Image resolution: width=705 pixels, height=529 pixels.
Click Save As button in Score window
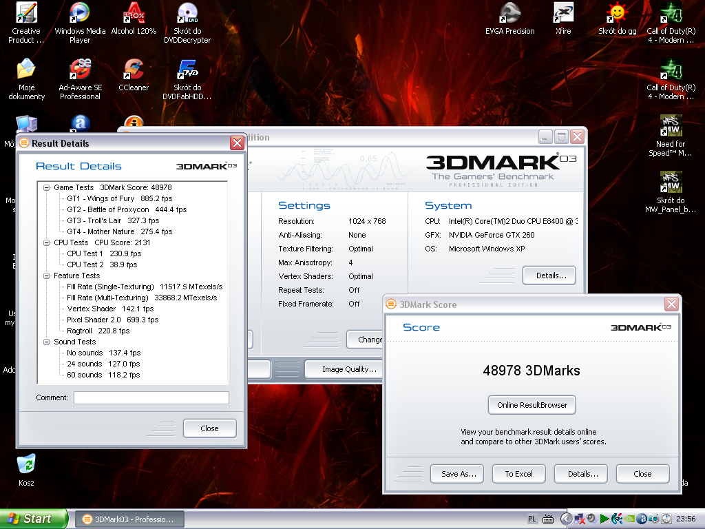point(457,474)
